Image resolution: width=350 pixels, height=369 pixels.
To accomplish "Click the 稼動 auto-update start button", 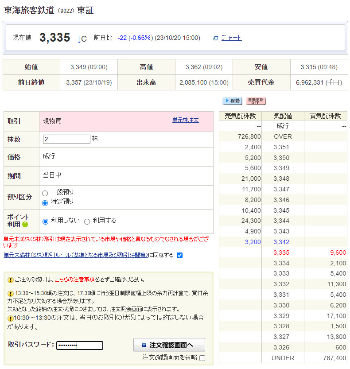I will coord(232,101).
